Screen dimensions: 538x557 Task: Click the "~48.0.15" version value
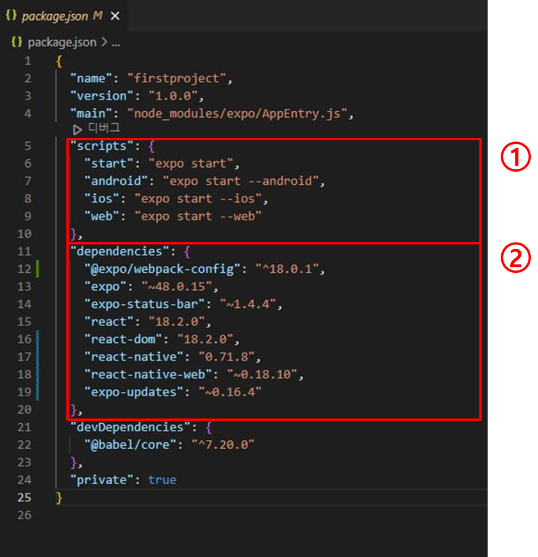tap(177, 286)
